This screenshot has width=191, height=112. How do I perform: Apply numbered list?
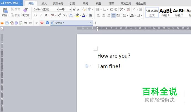pyautogui.click(x=104, y=9)
